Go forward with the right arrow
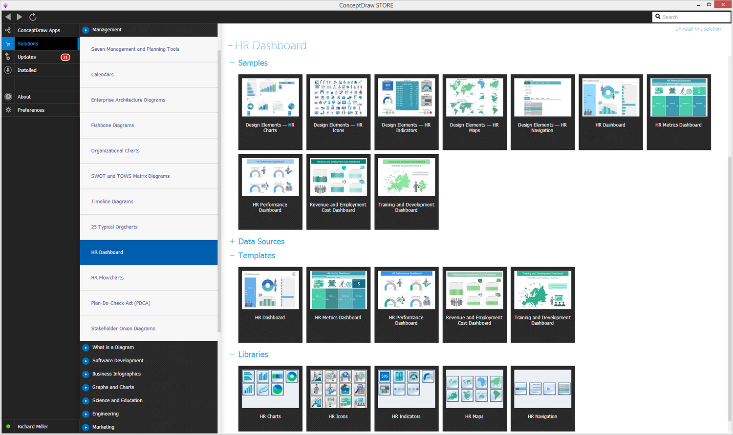Screen dimensions: 733x435 20,17
